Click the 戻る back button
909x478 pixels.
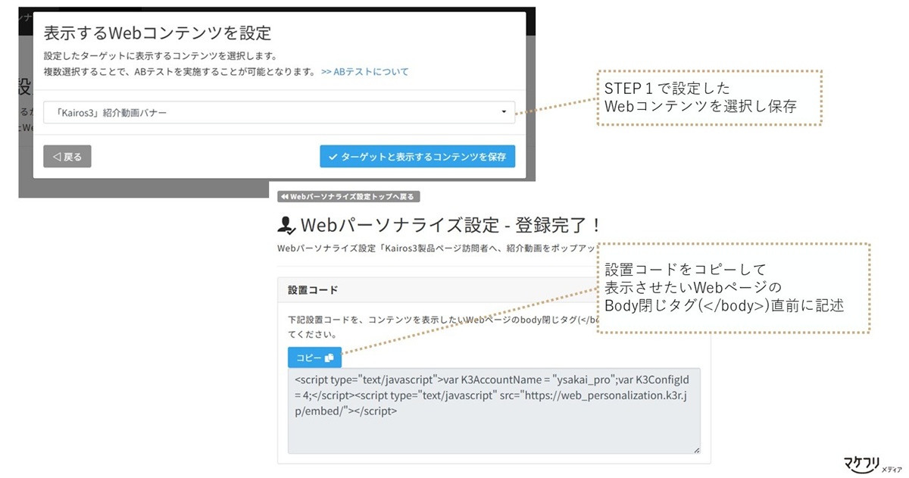(67, 157)
